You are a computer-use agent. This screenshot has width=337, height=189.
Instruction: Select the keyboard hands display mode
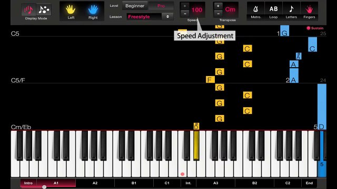coord(28,9)
